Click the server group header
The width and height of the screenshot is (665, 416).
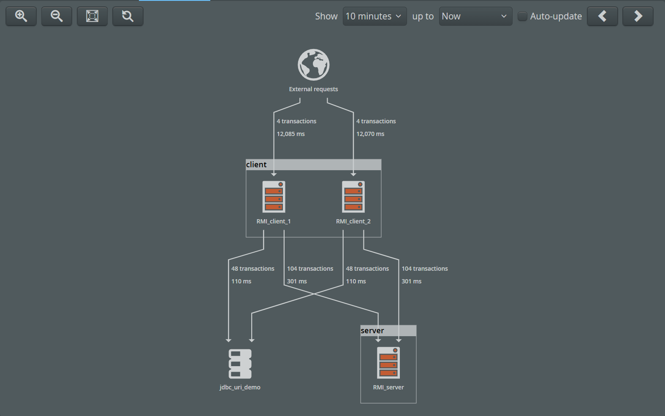pyautogui.click(x=388, y=331)
